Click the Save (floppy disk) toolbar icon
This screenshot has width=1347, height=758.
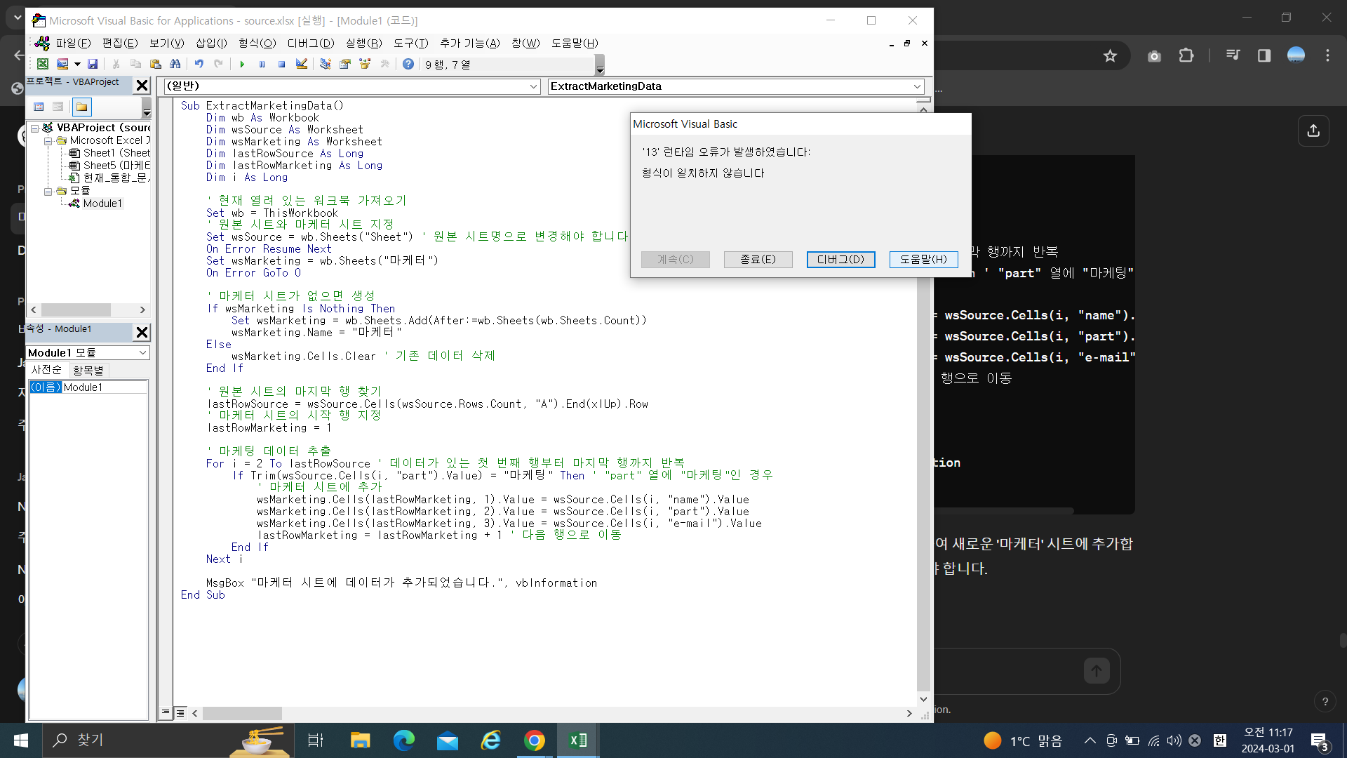[93, 64]
